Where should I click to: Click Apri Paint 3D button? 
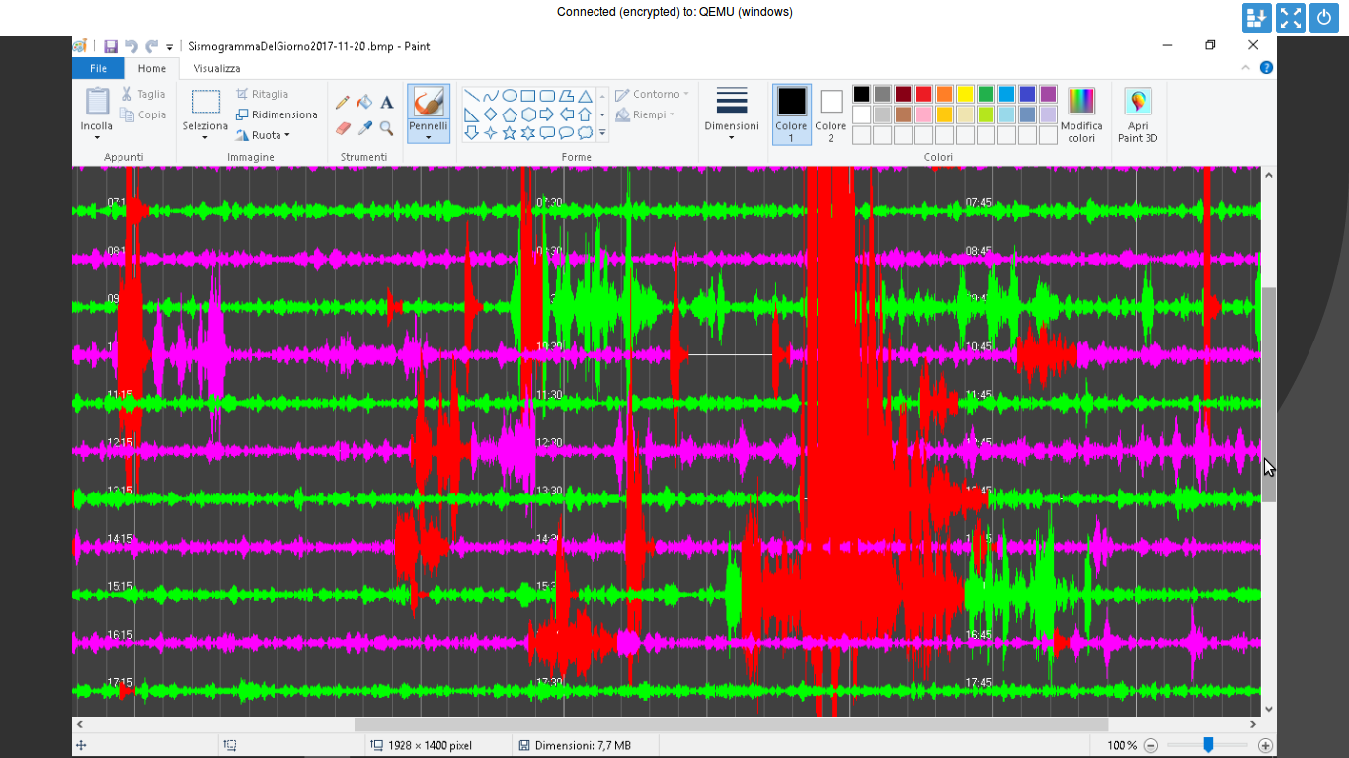[1138, 114]
